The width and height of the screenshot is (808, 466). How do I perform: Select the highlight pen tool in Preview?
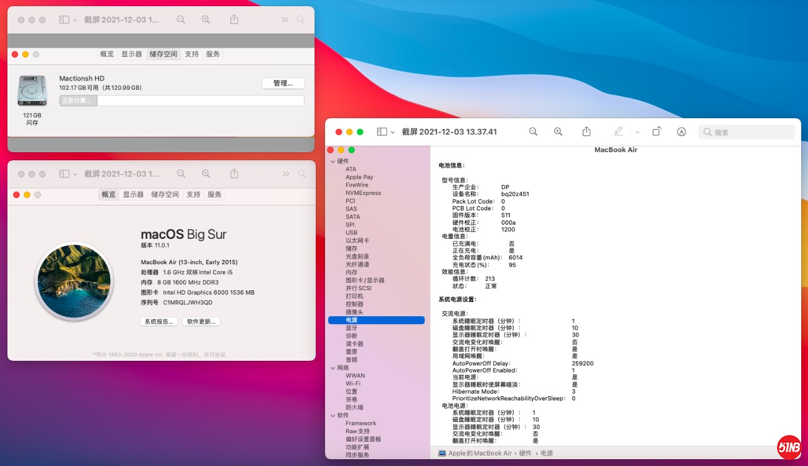[618, 132]
